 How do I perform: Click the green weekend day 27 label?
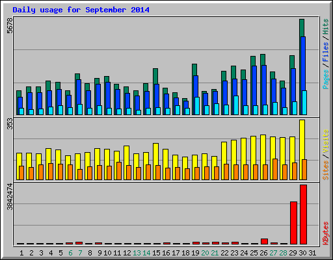click(273, 253)
